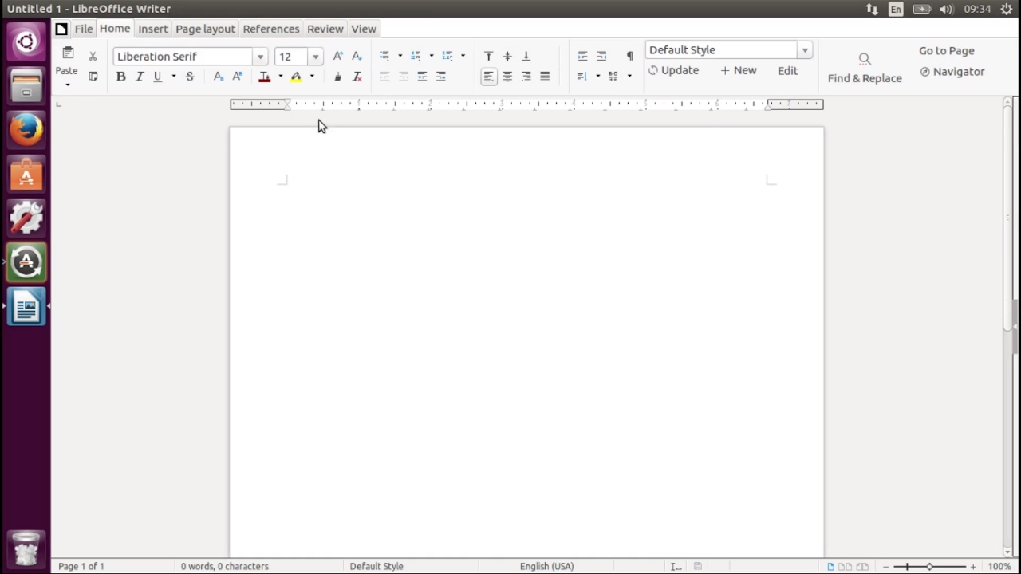
Task: Select align left paragraph
Action: point(489,77)
